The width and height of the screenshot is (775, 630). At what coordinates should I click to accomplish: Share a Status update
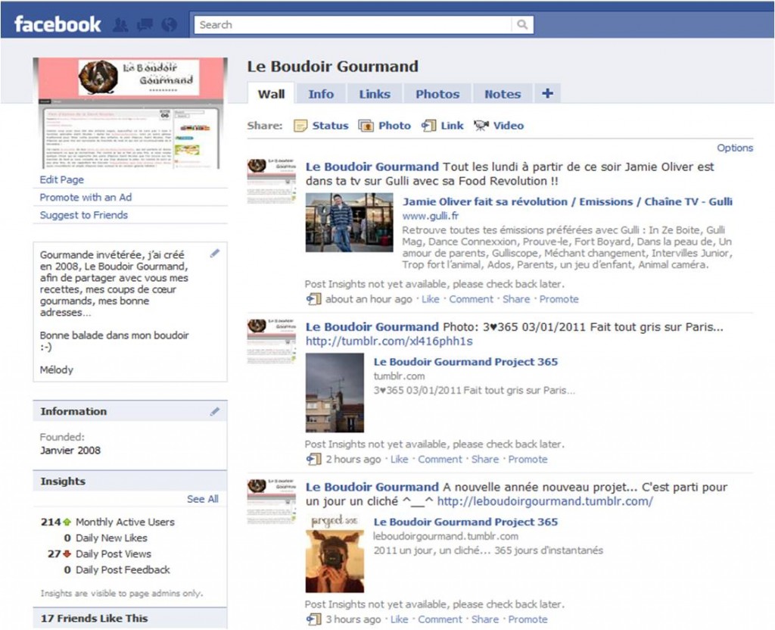point(330,126)
